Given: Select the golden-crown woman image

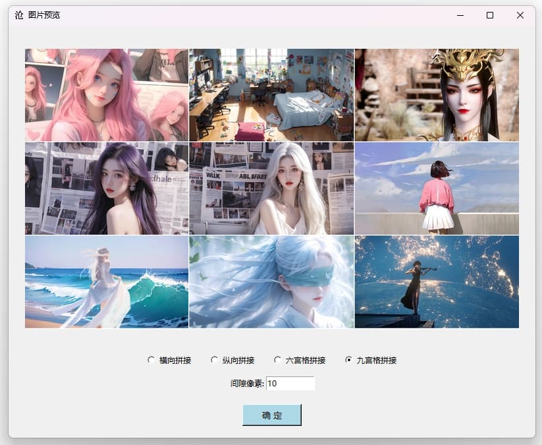Looking at the screenshot, I should [x=437, y=95].
